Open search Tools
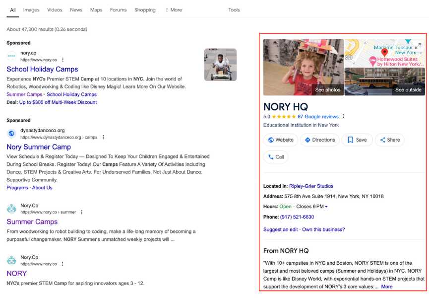This screenshot has height=298, width=429. point(234,10)
